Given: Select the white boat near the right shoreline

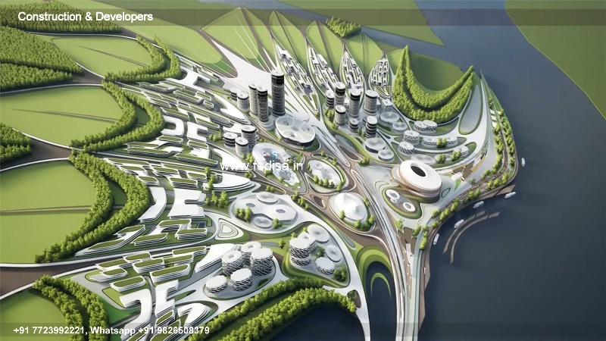Looking at the screenshot, I should [523, 161].
